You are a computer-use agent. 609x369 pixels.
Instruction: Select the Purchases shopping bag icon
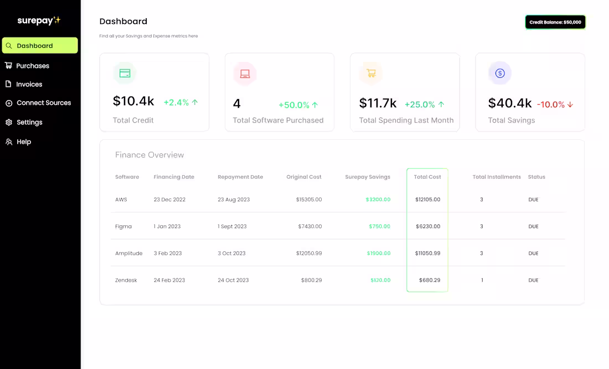9,65
